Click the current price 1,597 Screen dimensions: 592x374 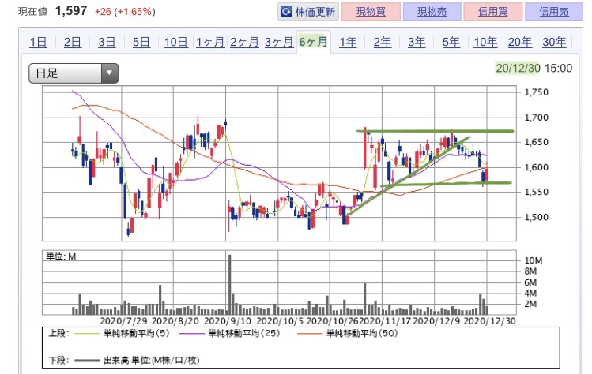71,10
